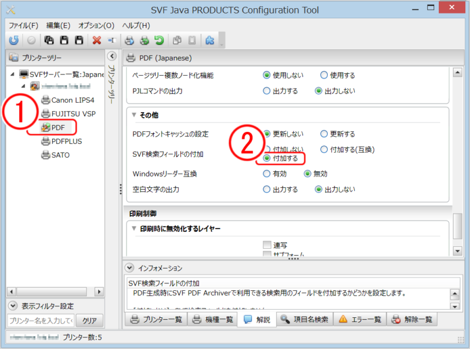Select 付加する(互換) for SVF検索フィールド
Viewport: 470px width, 349px height.
(324, 150)
